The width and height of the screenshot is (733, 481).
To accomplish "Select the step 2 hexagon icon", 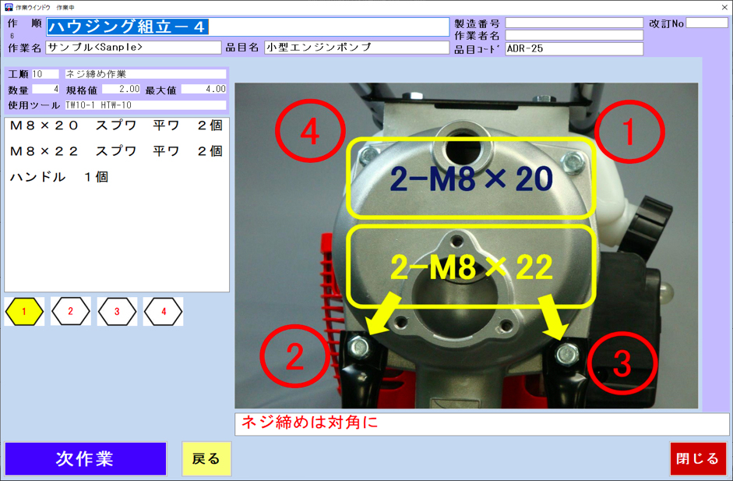I will [x=70, y=312].
